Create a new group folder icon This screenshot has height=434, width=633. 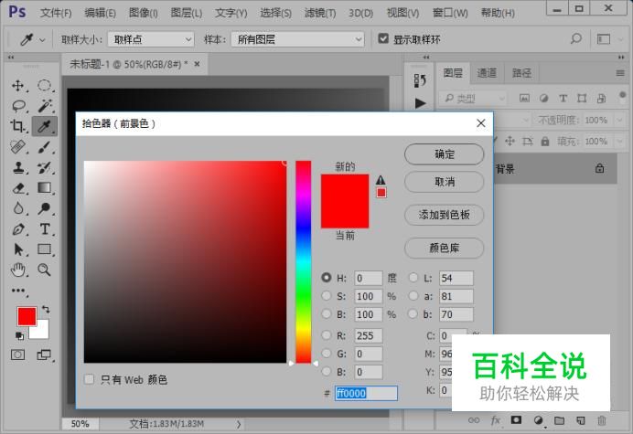pyautogui.click(x=559, y=420)
